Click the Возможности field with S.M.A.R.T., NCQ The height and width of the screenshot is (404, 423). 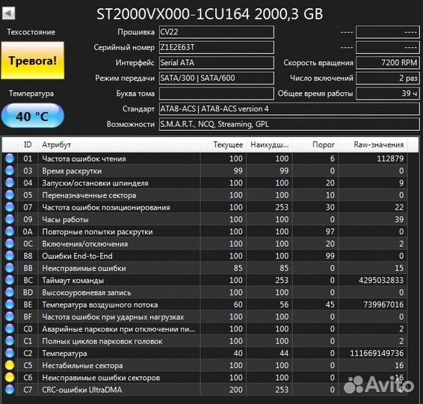point(289,124)
